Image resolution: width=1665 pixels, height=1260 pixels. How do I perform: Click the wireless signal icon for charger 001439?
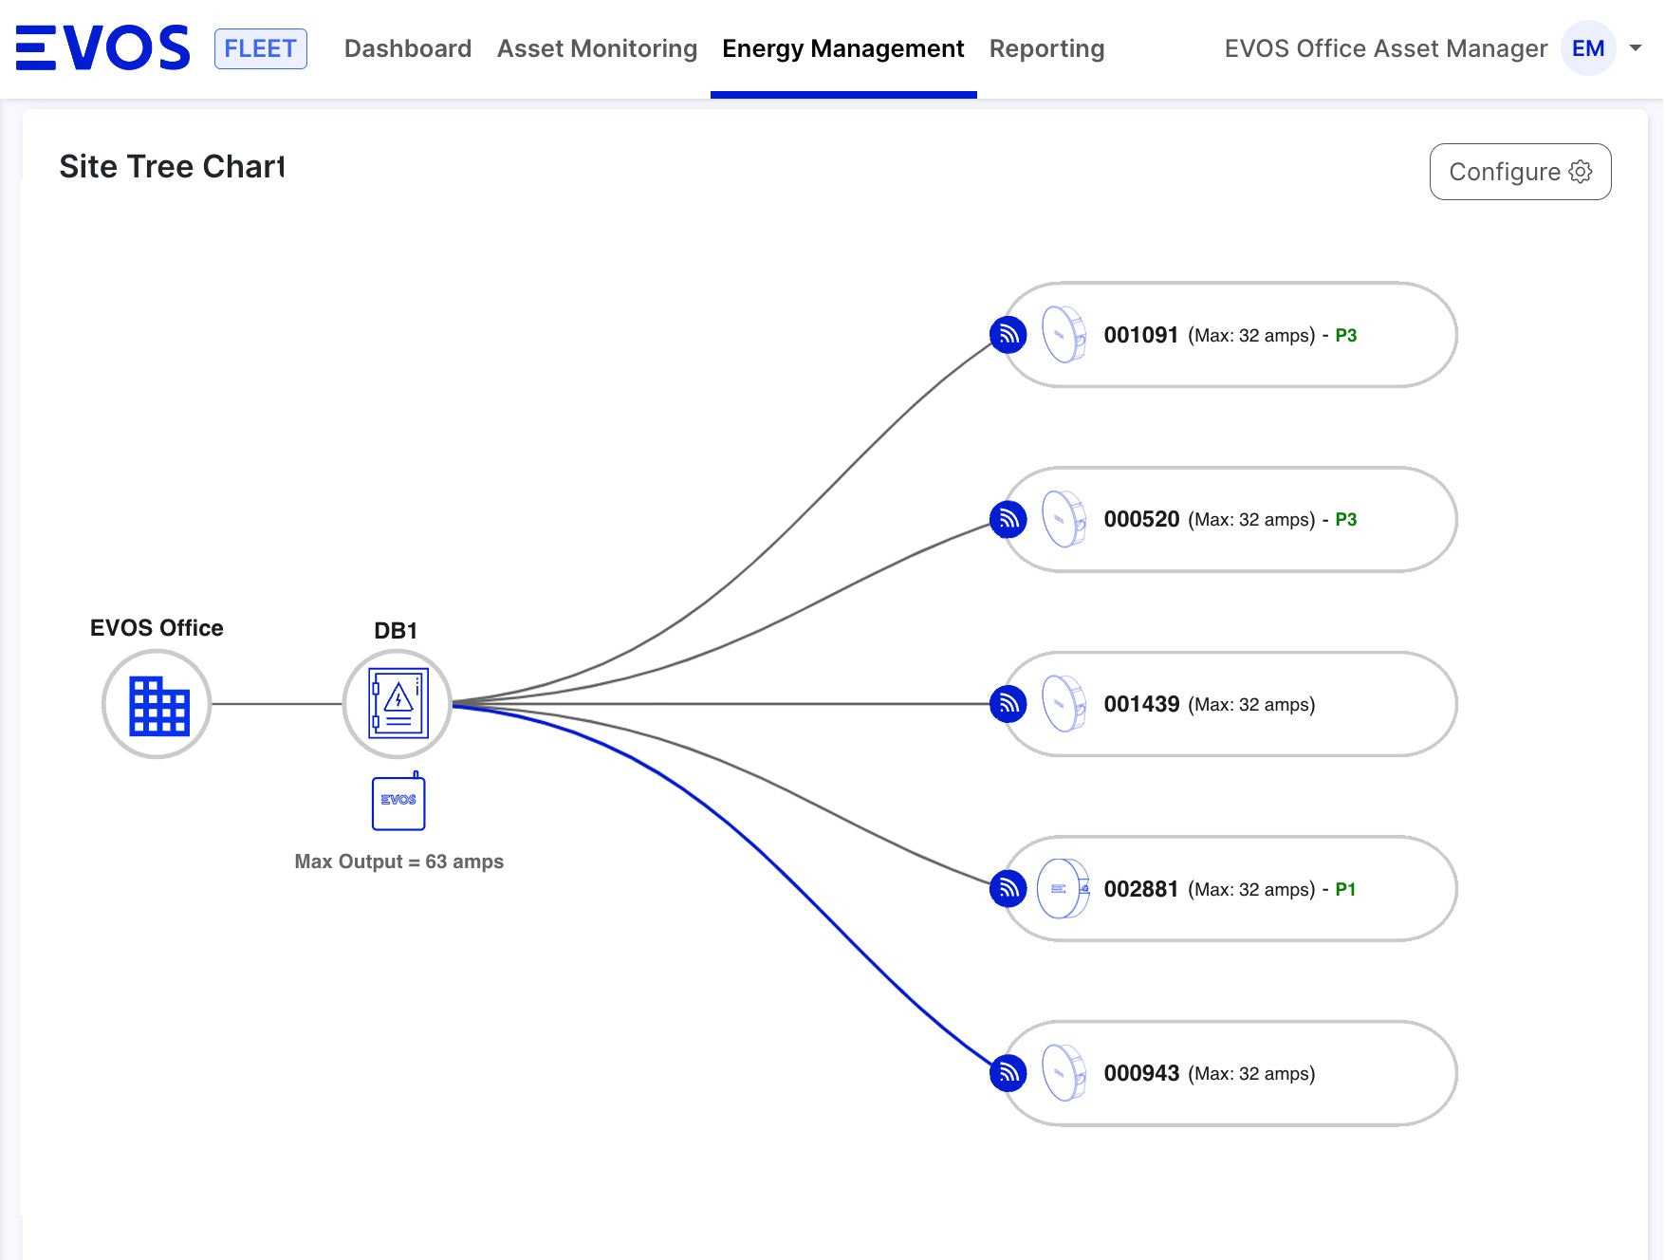tap(1008, 704)
